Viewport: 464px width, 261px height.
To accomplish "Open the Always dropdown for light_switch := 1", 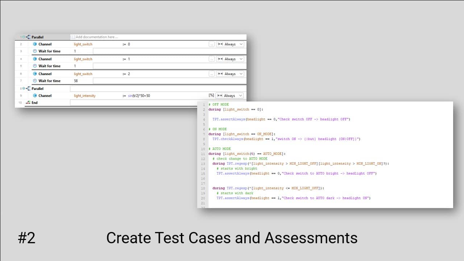I will (230, 59).
